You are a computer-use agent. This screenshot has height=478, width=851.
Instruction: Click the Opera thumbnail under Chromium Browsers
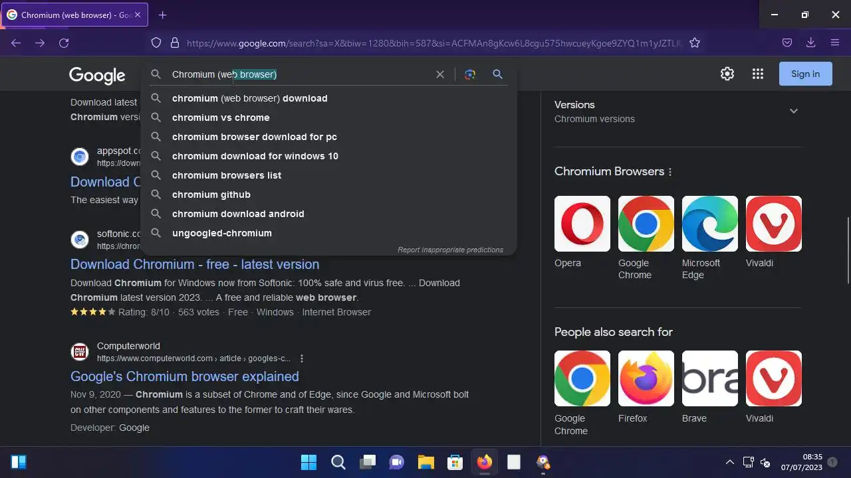coord(582,224)
